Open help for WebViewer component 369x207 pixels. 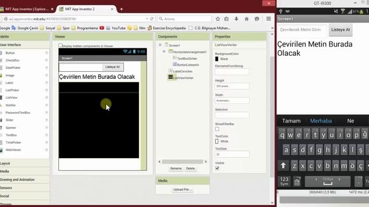(47, 149)
